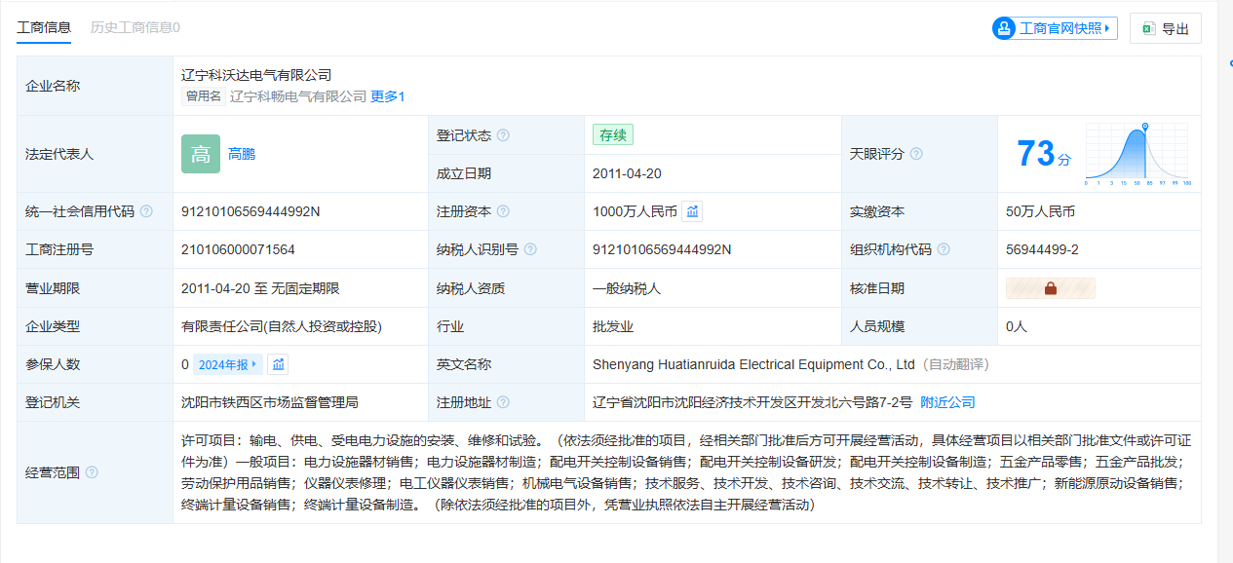1233x563 pixels.
Task: Click help icon beside 统一社会信用代码
Action: point(146,211)
